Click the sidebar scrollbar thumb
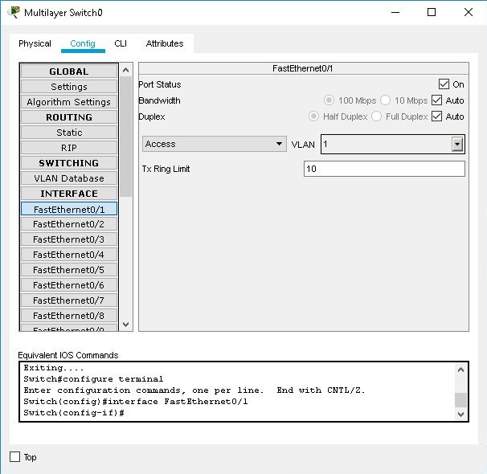 (126, 137)
